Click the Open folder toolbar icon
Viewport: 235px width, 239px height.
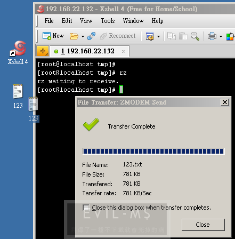(x=74, y=36)
